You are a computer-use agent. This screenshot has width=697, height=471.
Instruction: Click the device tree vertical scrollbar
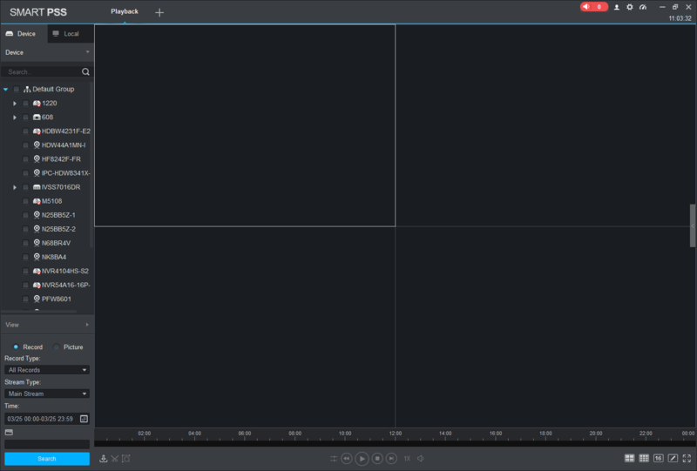(x=91, y=165)
